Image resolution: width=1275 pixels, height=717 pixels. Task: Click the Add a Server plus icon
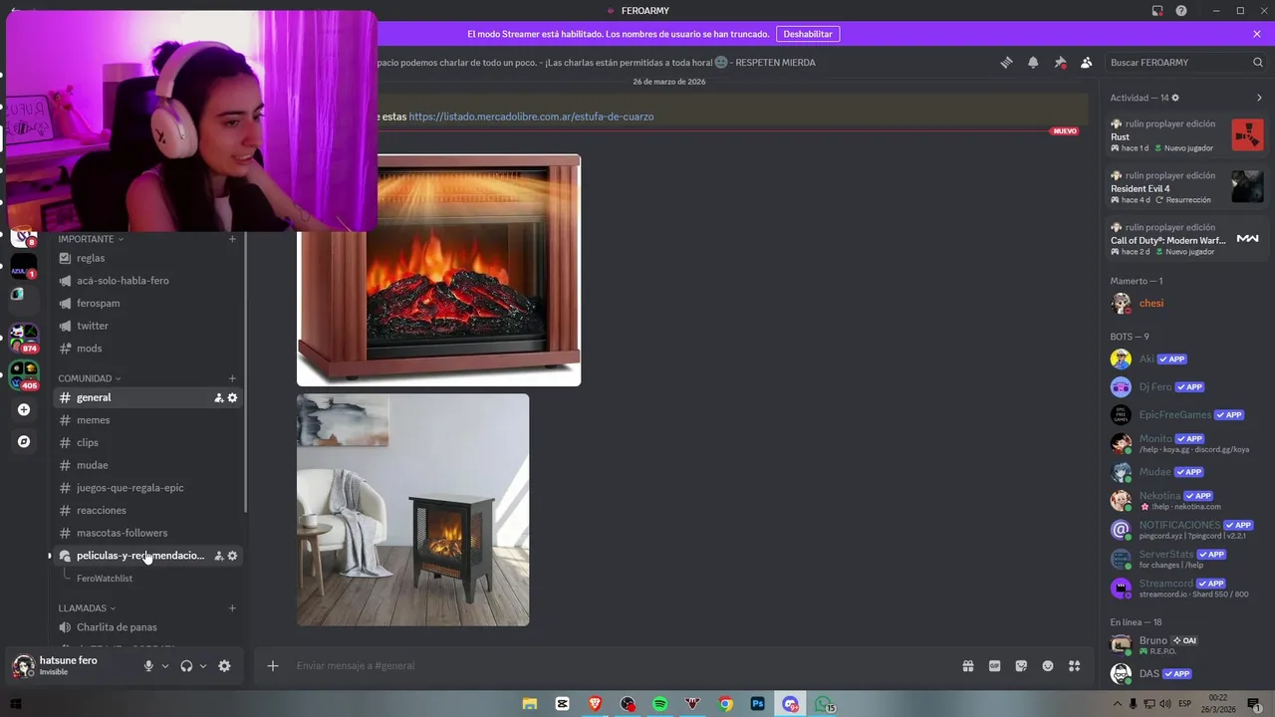(24, 409)
